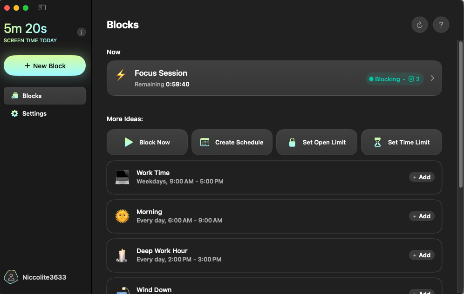
Task: Click the 'Now' section label
Action: point(114,52)
